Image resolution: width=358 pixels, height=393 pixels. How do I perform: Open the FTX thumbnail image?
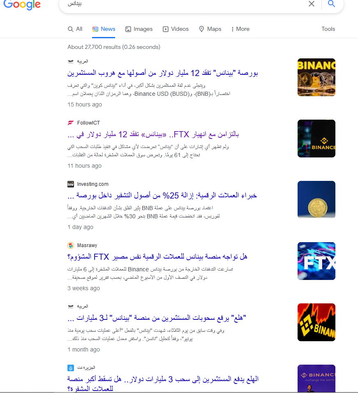[x=316, y=261]
